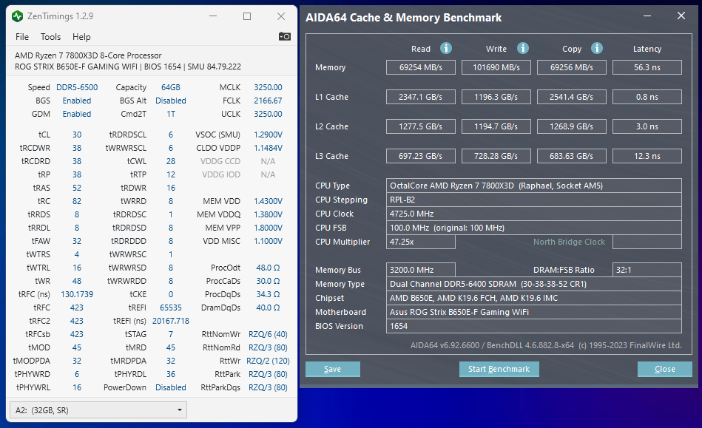
Task: Click the Memory Bus field 3200.0 MHz
Action: 421,270
